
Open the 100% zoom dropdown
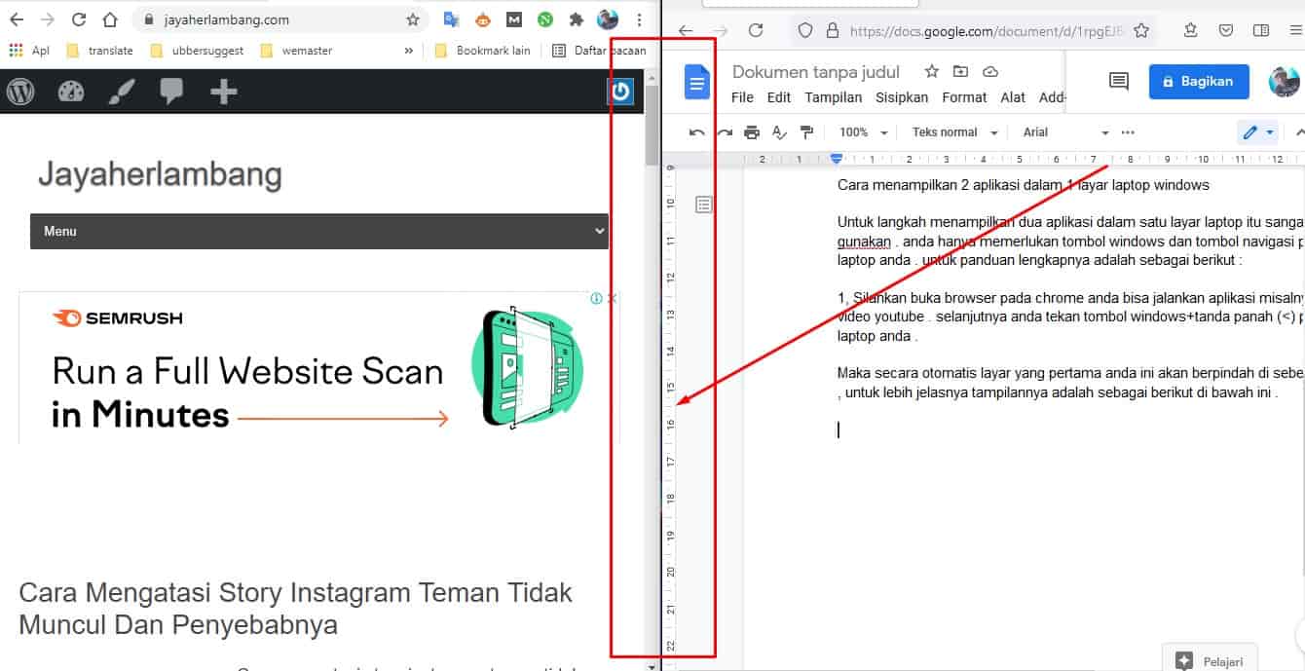tap(864, 132)
